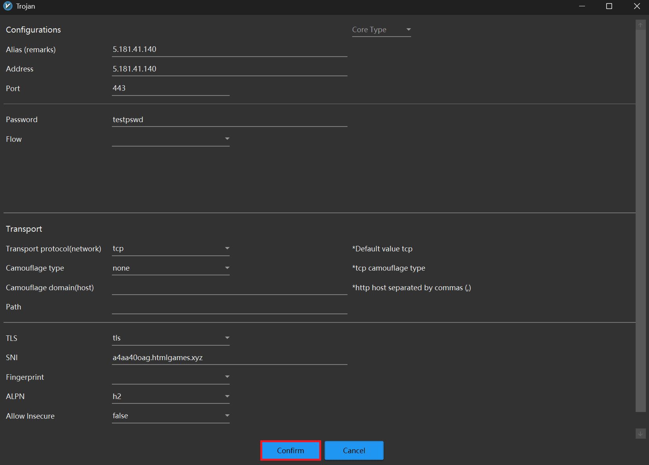Click the scrollbar up arrow
This screenshot has height=465, width=649.
click(x=641, y=24)
